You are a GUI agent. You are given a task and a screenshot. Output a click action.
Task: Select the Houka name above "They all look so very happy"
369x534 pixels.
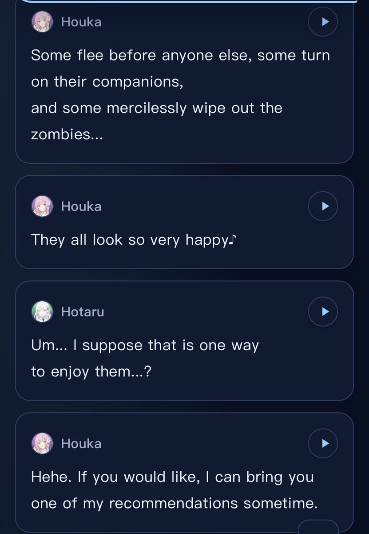[81, 206]
